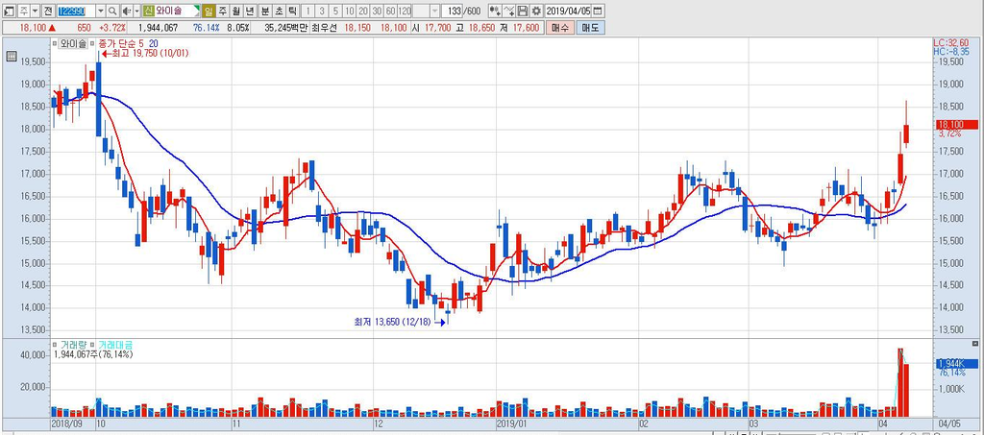Image resolution: width=984 pixels, height=435 pixels.
Task: Click the line chart type icon
Action: [509, 12]
